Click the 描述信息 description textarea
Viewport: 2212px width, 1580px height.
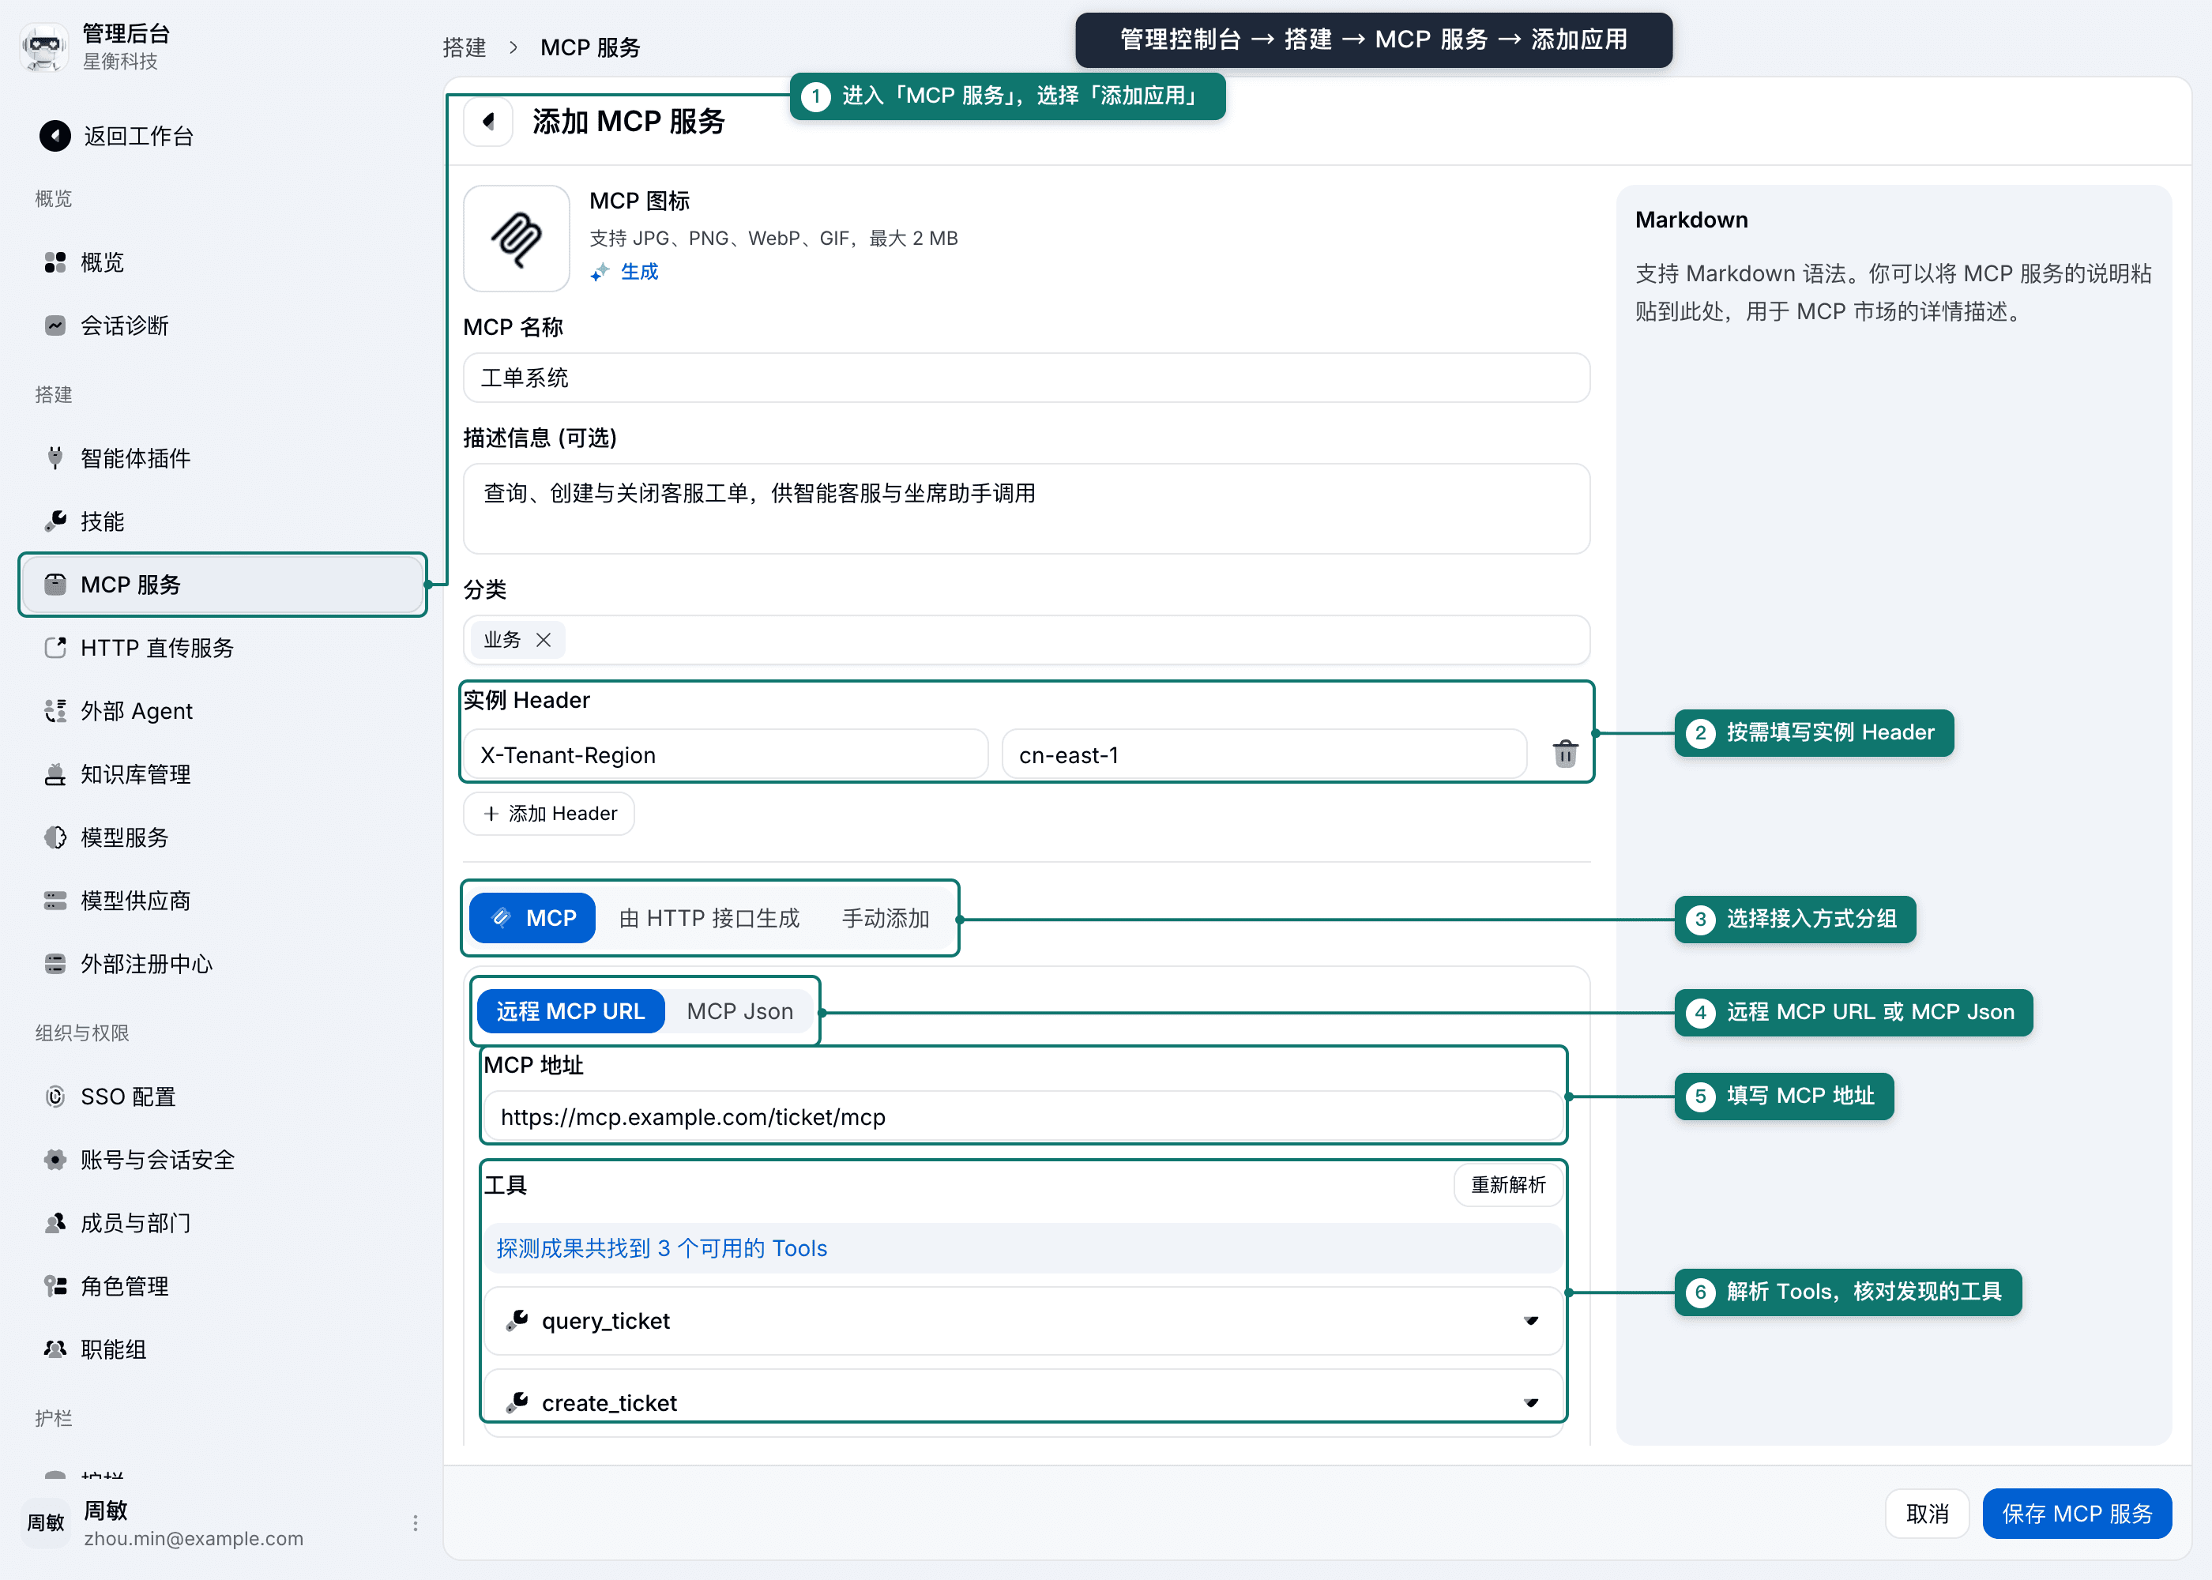pyautogui.click(x=1026, y=509)
